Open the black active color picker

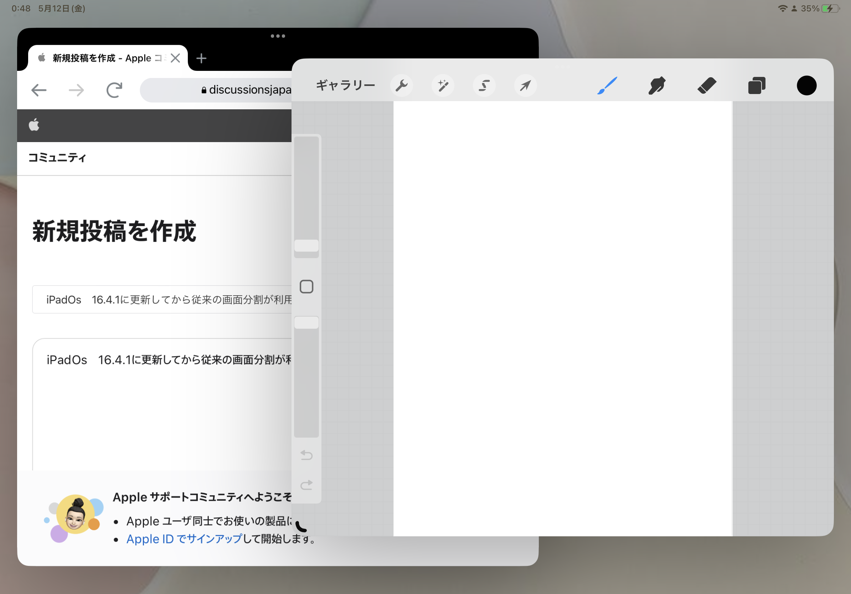tap(806, 85)
